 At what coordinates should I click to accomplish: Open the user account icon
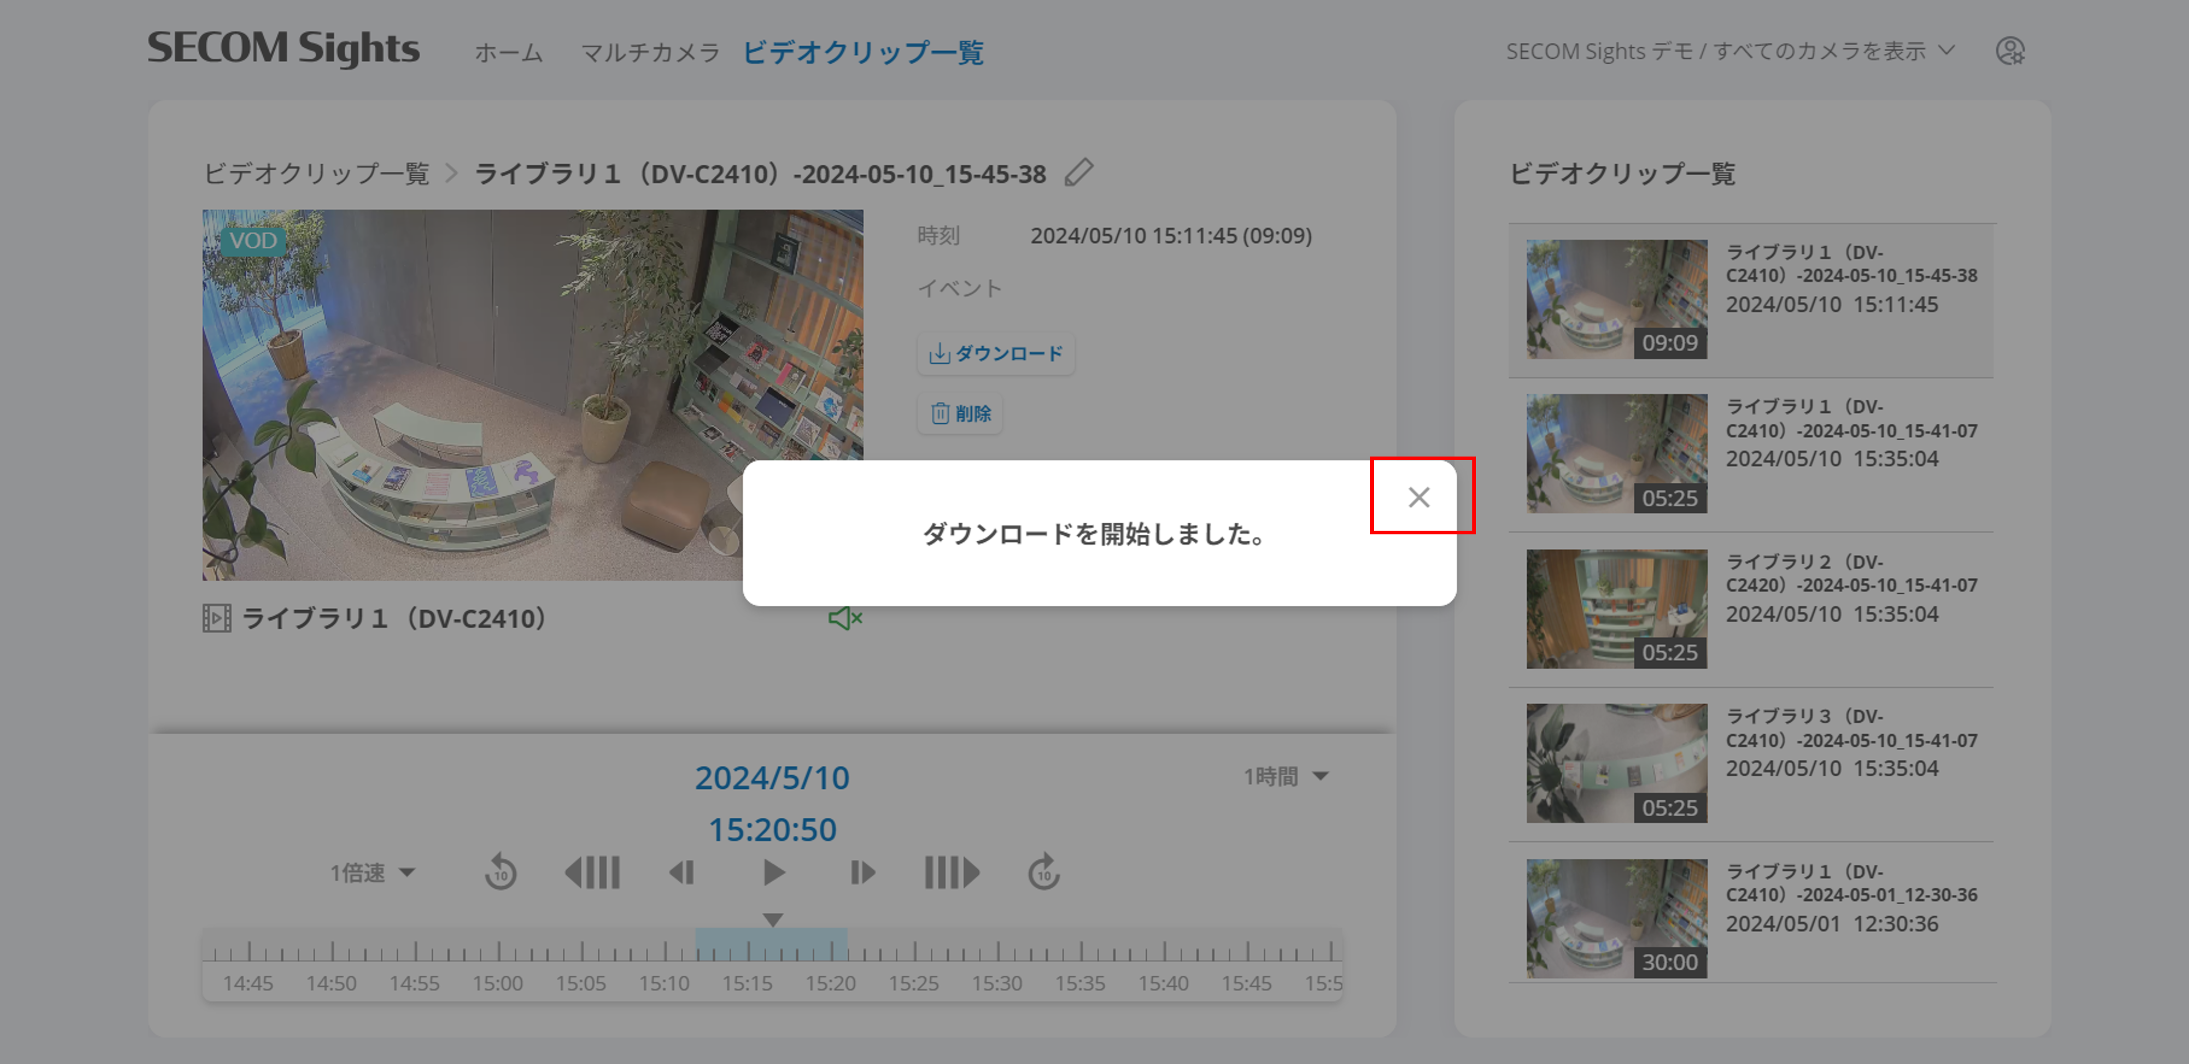pyautogui.click(x=2010, y=51)
